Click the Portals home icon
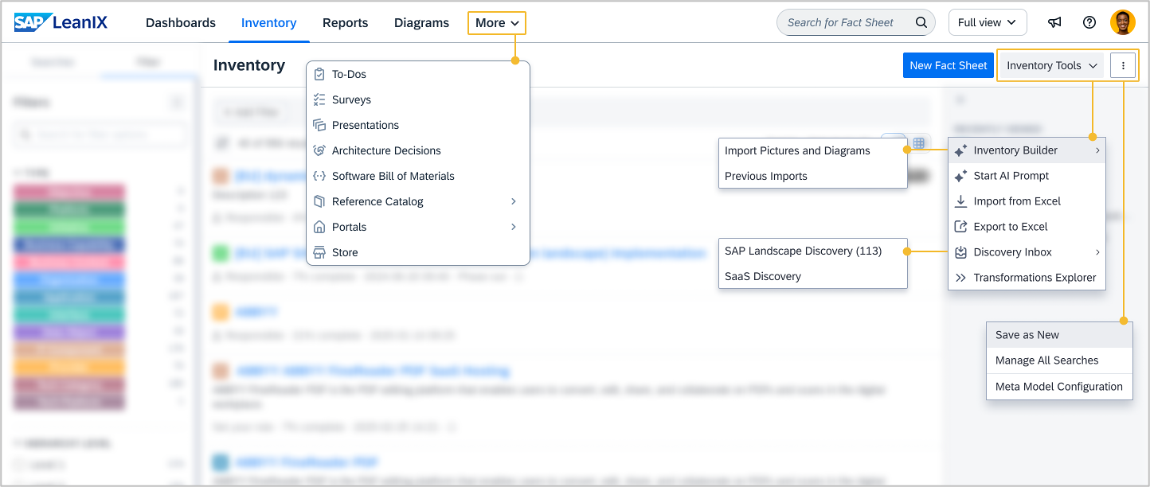 click(x=319, y=227)
